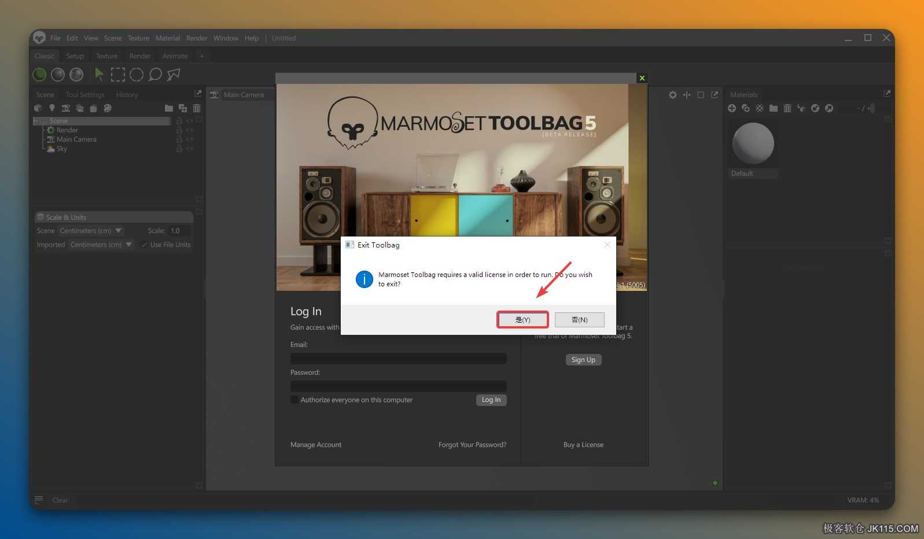The width and height of the screenshot is (924, 539).
Task: Duplicate the selected scene object
Action: click(x=183, y=108)
